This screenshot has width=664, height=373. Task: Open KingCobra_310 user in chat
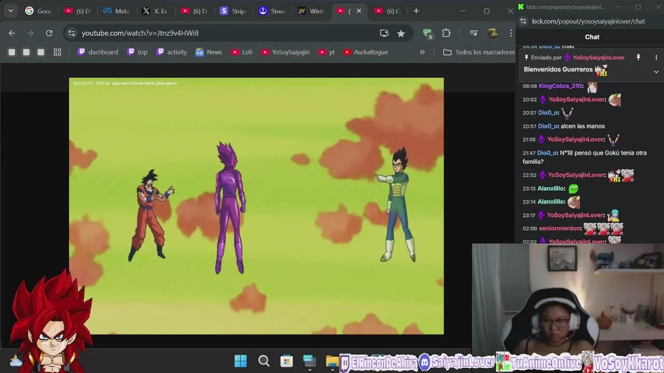click(560, 86)
